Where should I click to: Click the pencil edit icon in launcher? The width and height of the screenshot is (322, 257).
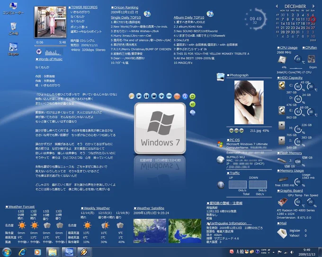[132, 96]
